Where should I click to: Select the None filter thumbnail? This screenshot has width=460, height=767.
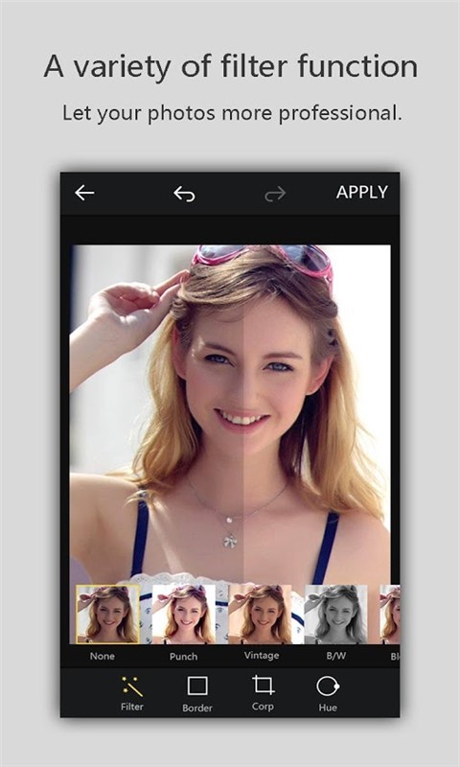(x=107, y=614)
